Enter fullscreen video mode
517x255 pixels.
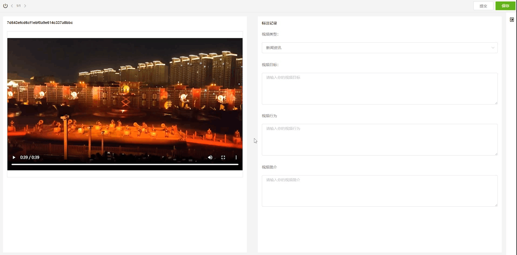tap(223, 157)
